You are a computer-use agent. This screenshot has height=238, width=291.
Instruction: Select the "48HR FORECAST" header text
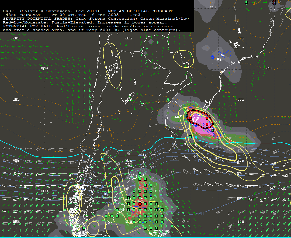point(23,15)
